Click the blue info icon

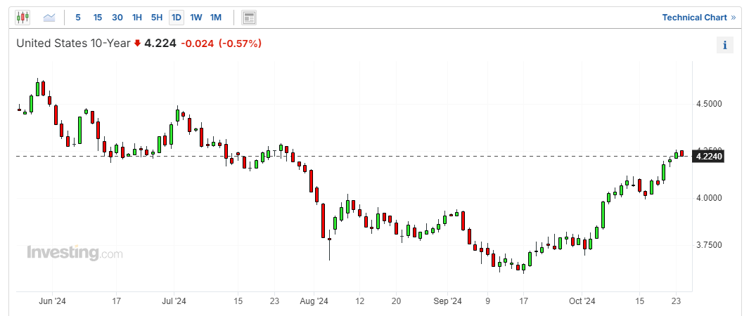point(724,45)
